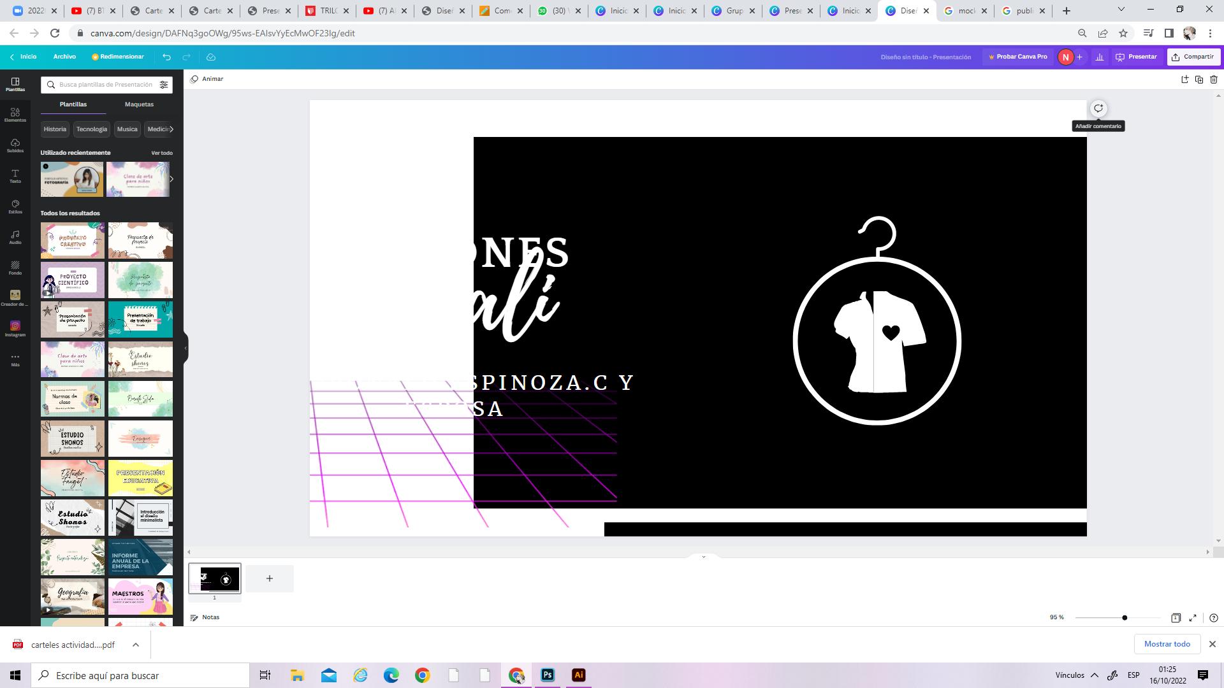Open search filter options in templates search

164,85
